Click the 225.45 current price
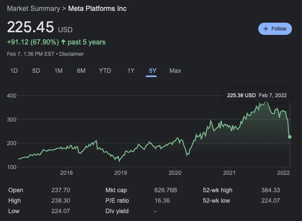The width and height of the screenshot is (302, 221). [x=31, y=27]
